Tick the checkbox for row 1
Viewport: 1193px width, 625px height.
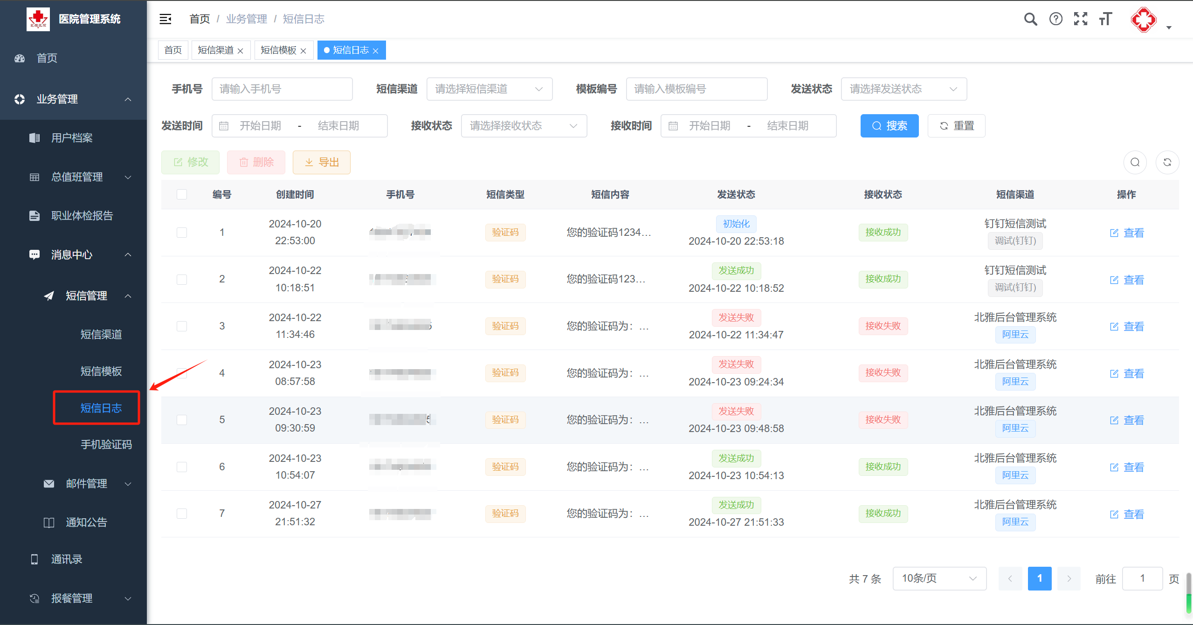click(182, 232)
